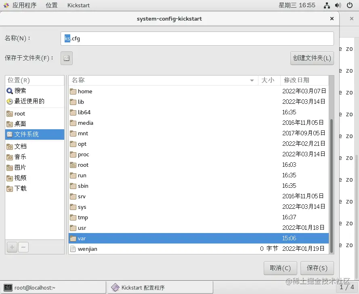Image resolution: width=359 pixels, height=294 pixels.
Task: Click the srv folder icon
Action: 73,196
